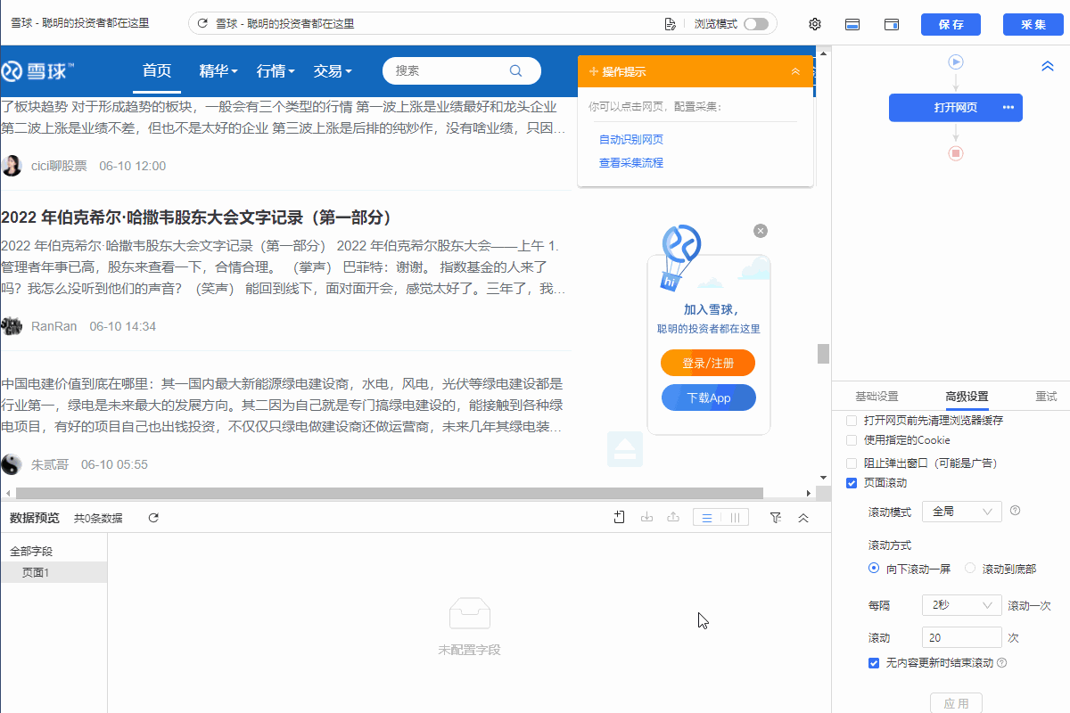The height and width of the screenshot is (713, 1070).
Task: Collapse the 操作提示 panel
Action: pyautogui.click(x=795, y=71)
